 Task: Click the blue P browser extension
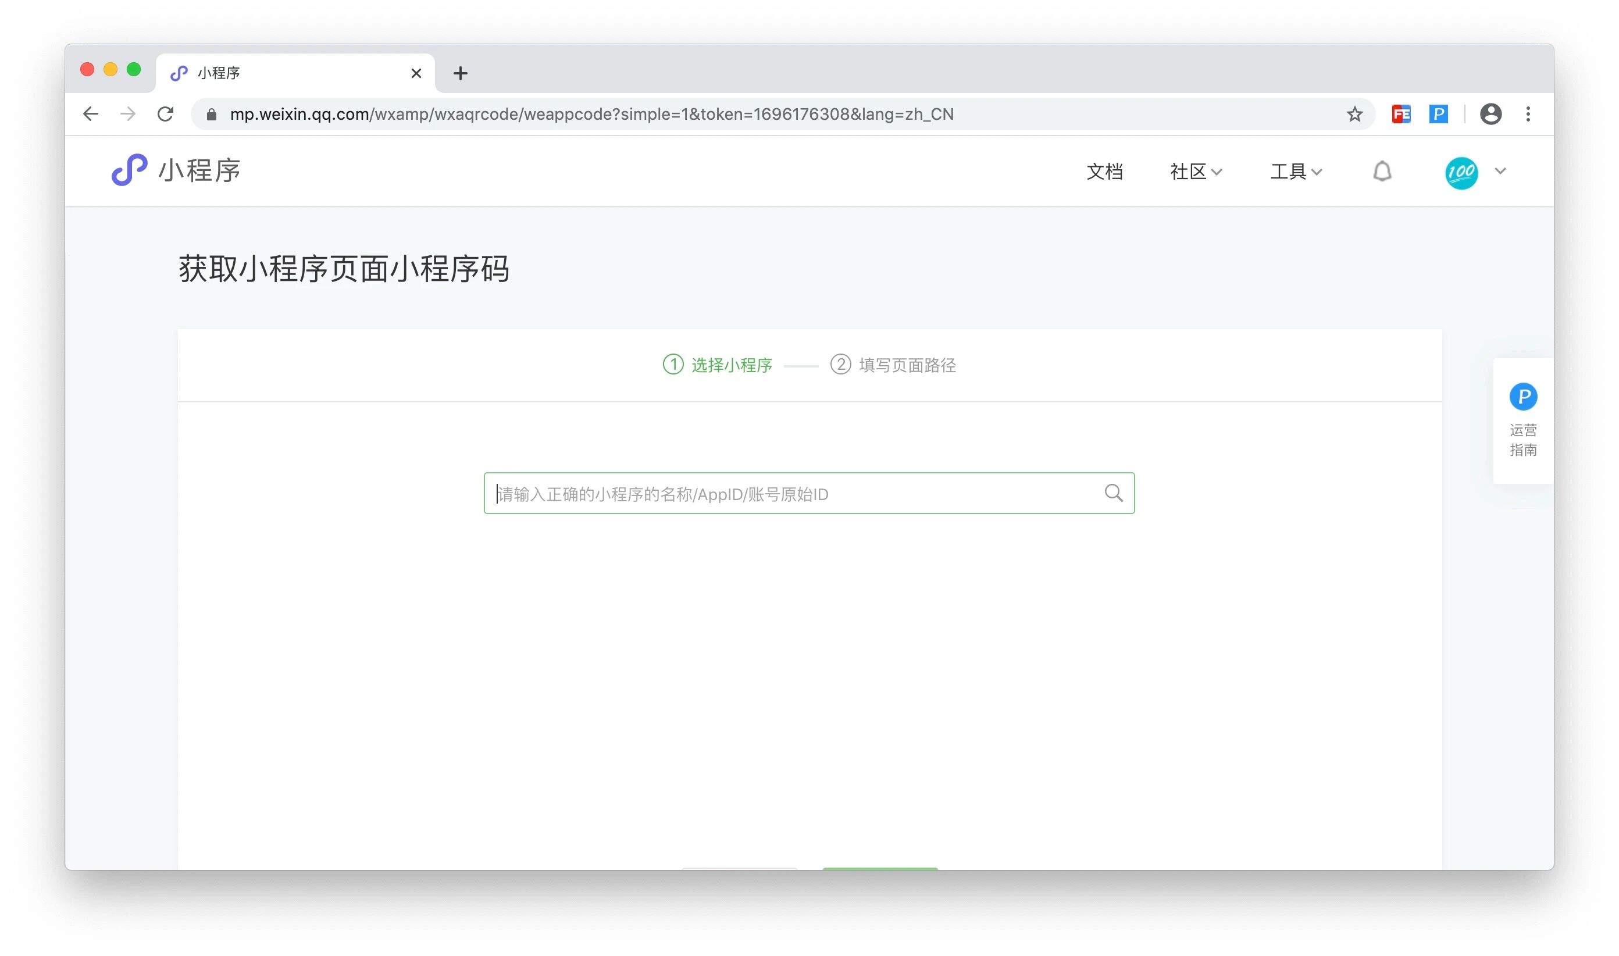[x=1438, y=114]
